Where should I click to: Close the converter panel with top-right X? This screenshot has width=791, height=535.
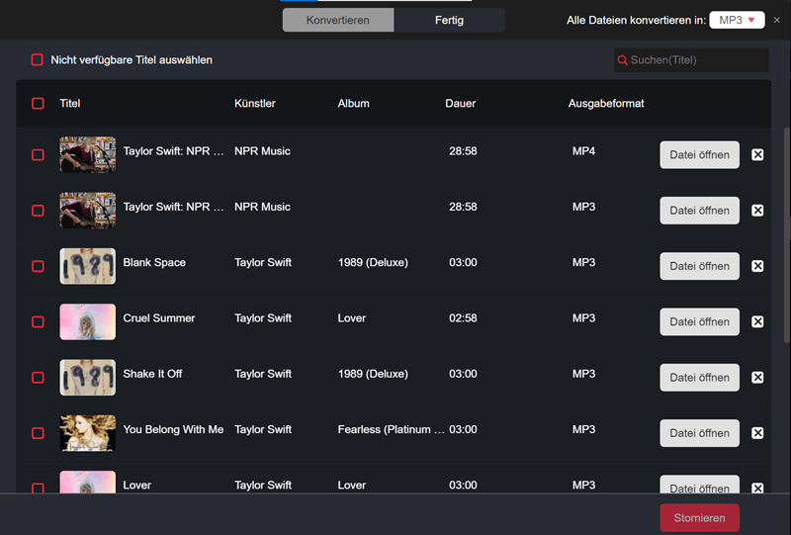(x=776, y=20)
